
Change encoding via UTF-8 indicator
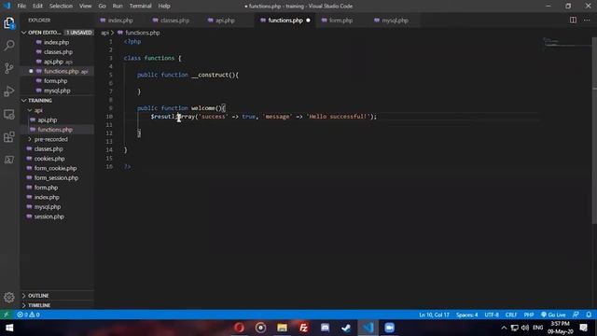coord(492,315)
